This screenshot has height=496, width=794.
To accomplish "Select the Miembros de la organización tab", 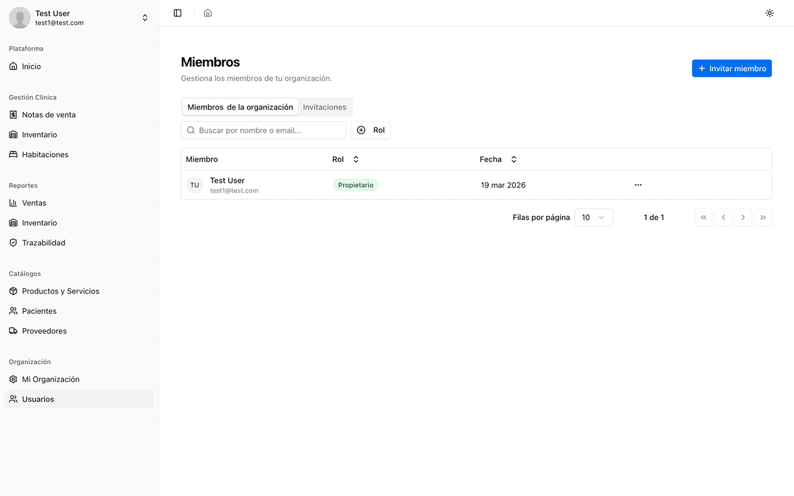I will 240,106.
